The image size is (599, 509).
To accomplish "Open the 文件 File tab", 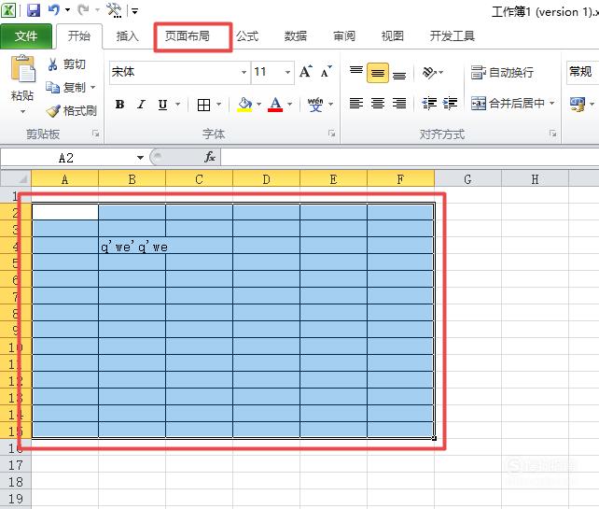I will point(26,36).
